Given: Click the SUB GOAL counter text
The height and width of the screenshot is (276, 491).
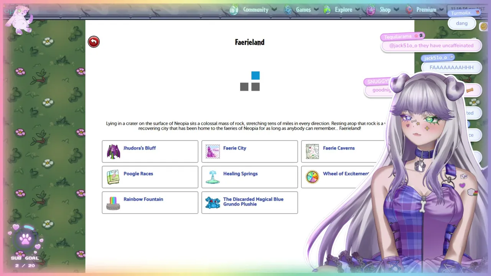Looking at the screenshot, I should click(x=25, y=262).
